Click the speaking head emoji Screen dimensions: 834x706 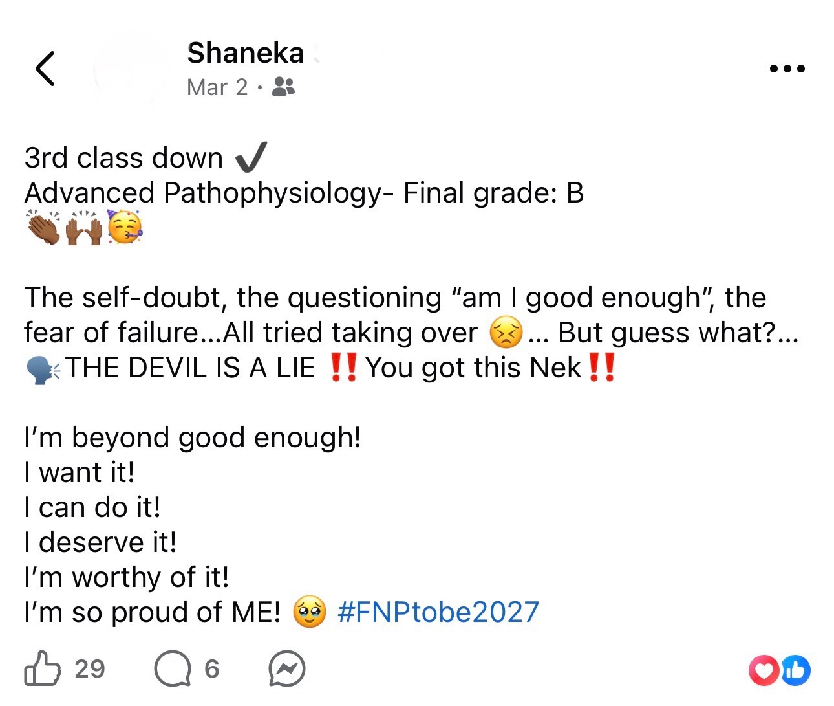click(x=43, y=369)
